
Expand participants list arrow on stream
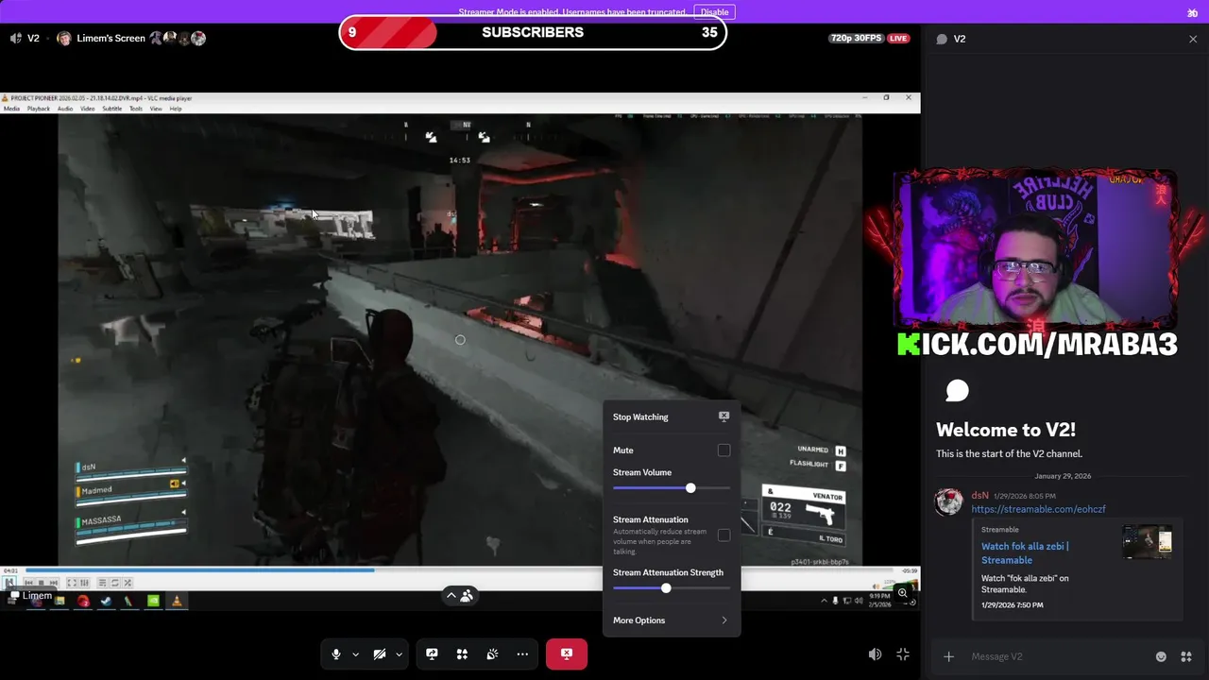click(x=451, y=596)
